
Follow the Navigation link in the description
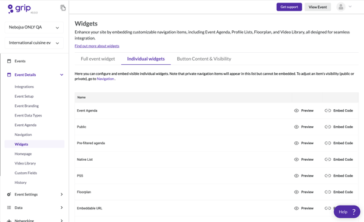point(106,79)
